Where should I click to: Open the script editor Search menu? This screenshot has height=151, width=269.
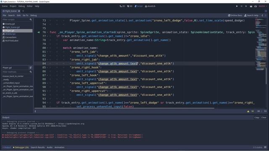(x=11, y=16)
